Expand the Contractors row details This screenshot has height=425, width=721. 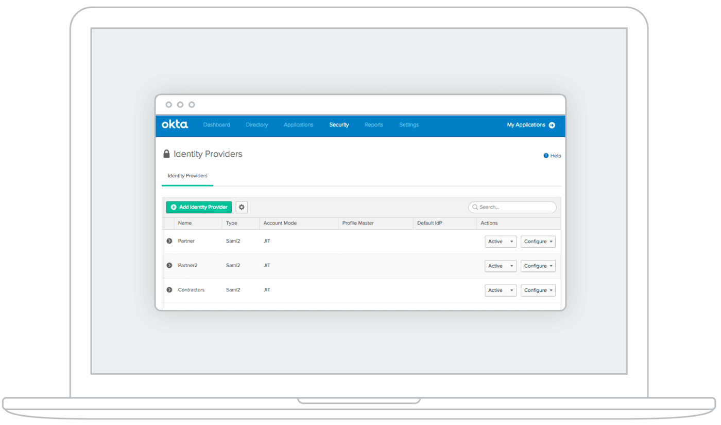click(x=169, y=290)
